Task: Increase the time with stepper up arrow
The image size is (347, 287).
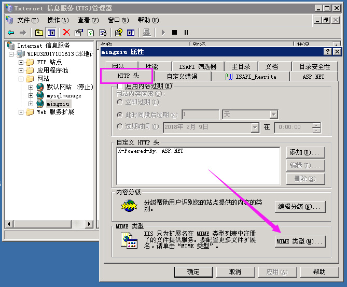Action: click(x=316, y=125)
